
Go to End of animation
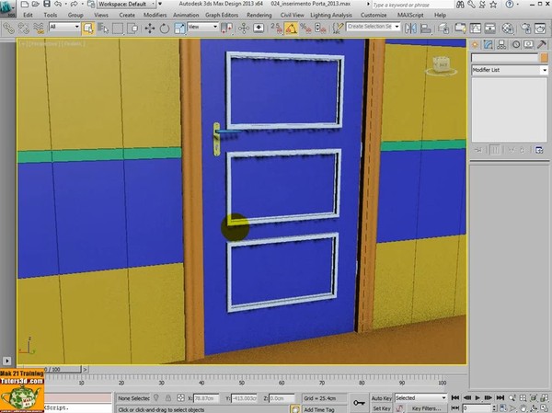pos(500,398)
